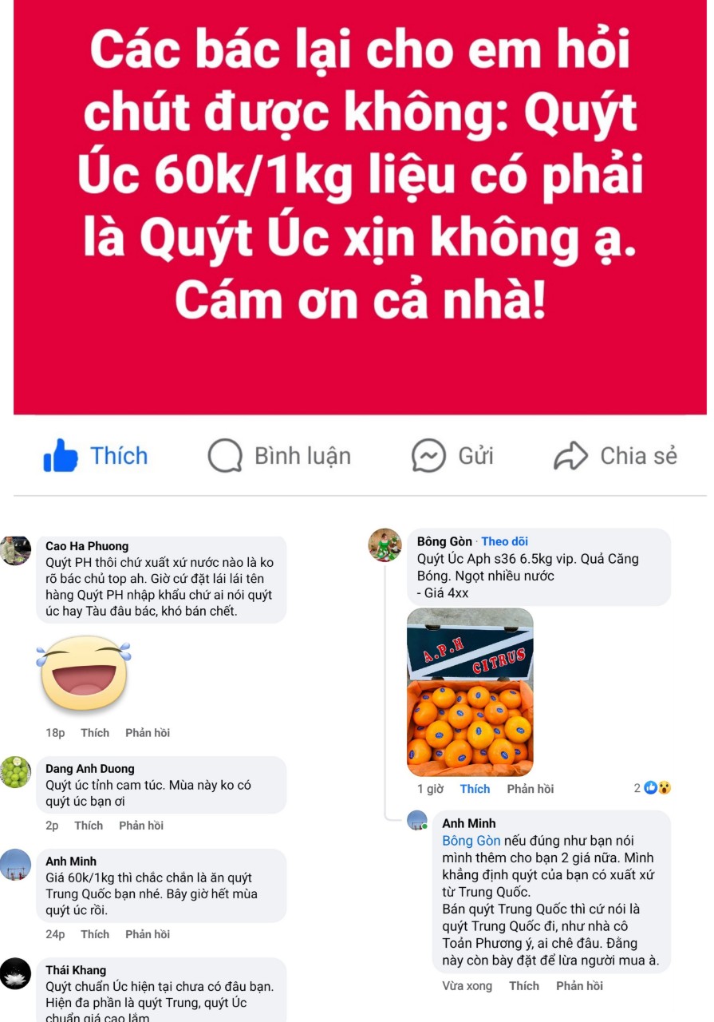Screen dimensions: 714x1022
Task: Tap the Messenger Gửi icon
Action: [428, 456]
